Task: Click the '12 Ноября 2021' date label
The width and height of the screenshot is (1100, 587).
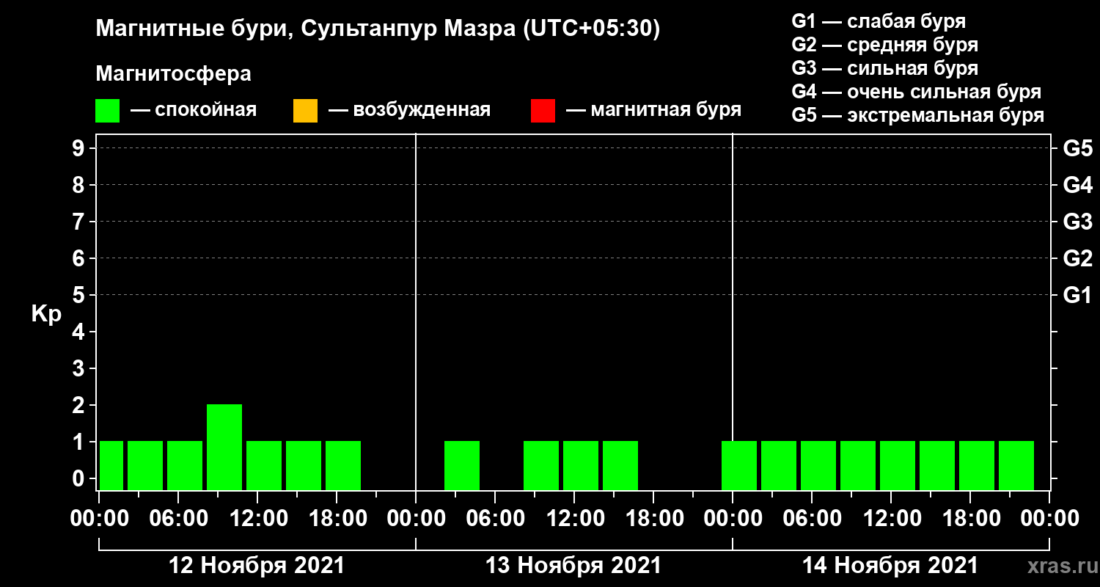Action: (x=257, y=566)
